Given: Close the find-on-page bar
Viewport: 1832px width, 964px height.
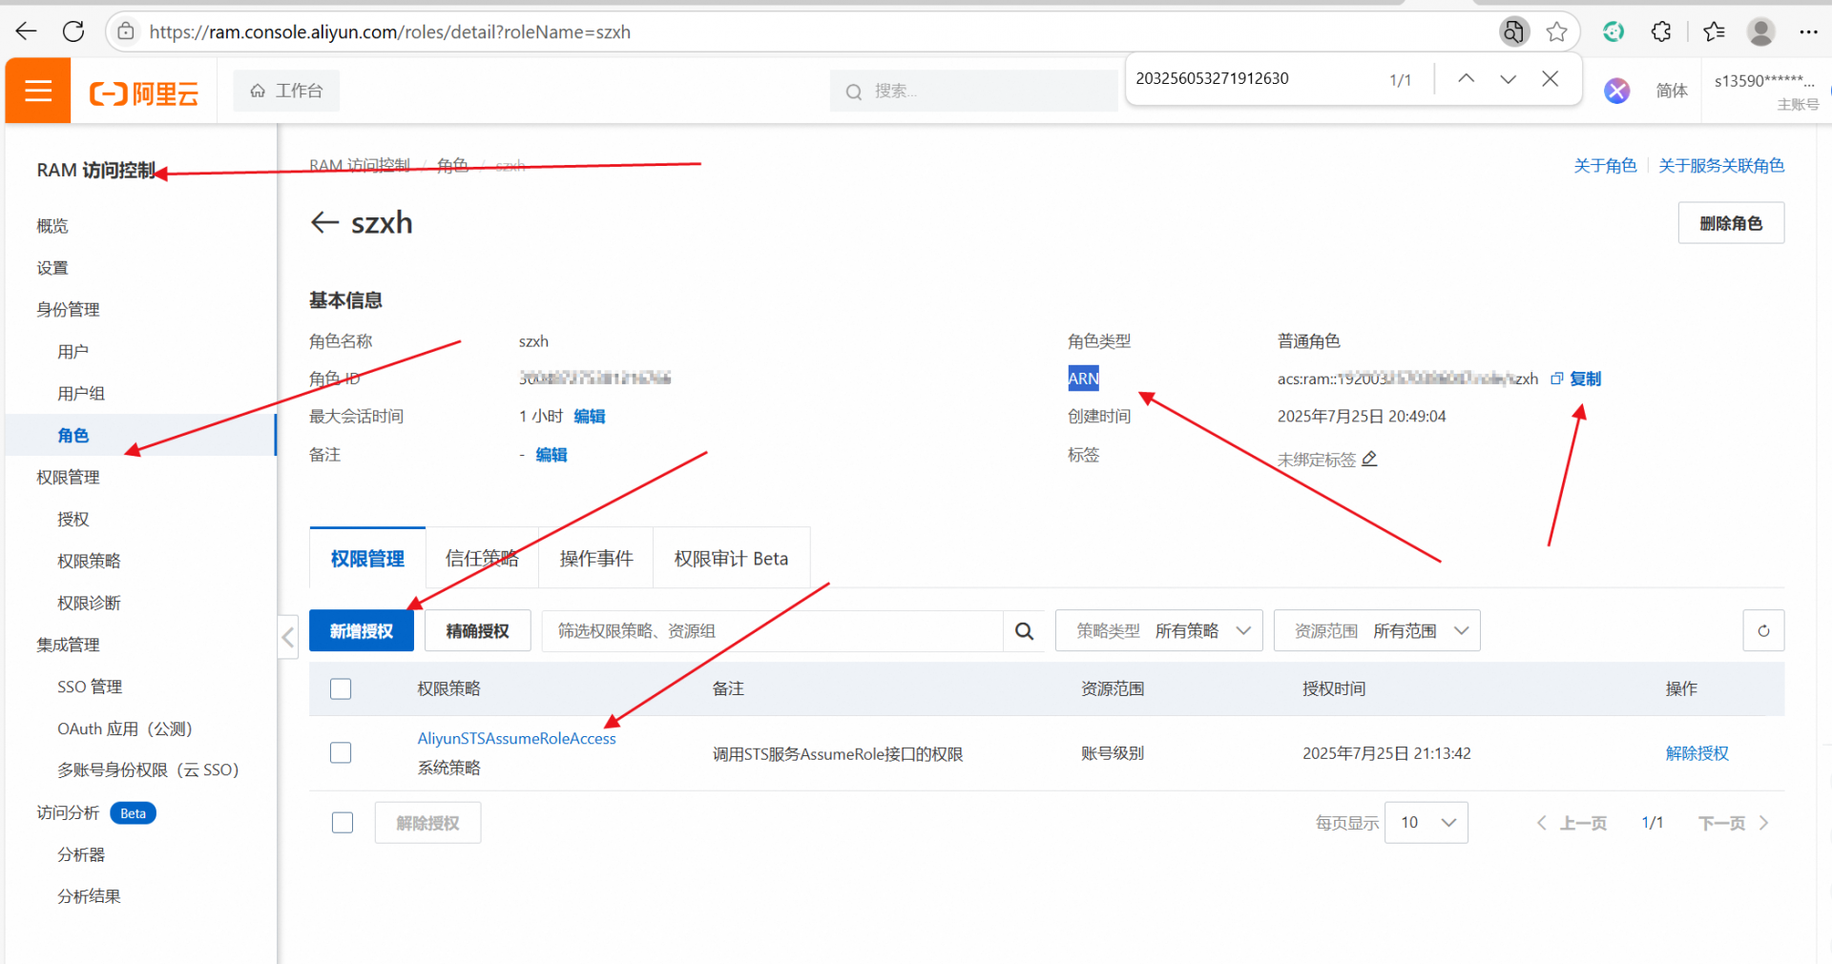Looking at the screenshot, I should tap(1551, 78).
